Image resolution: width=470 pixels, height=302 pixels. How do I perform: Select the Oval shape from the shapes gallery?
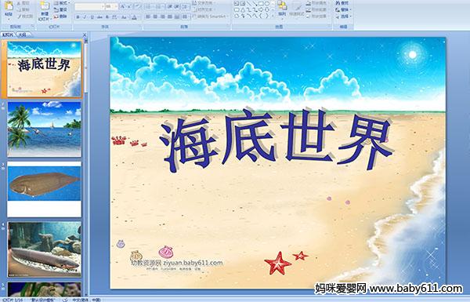(x=267, y=4)
